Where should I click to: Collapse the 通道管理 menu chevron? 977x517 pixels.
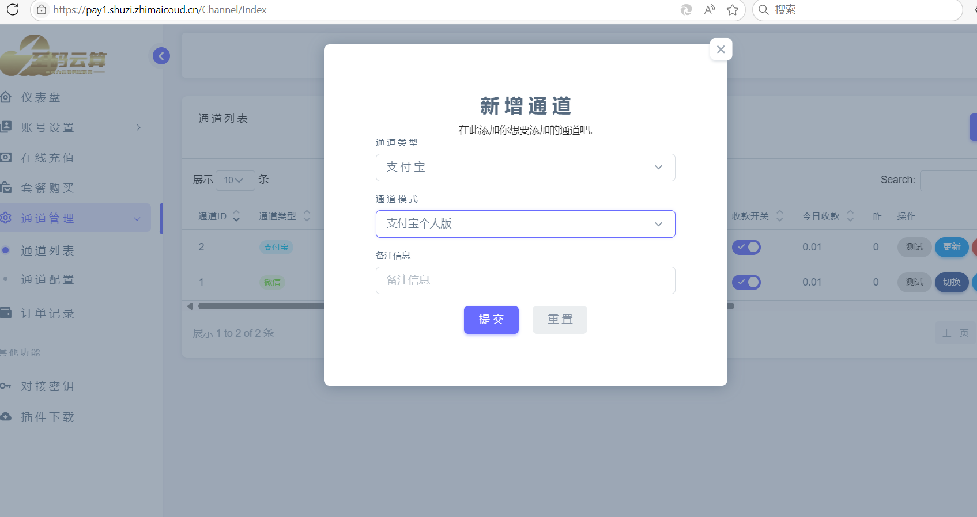tap(137, 218)
